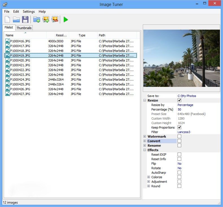Screen dimensions: 223x207
Task: Switch to the Thumbnails tab
Action: 24,28
